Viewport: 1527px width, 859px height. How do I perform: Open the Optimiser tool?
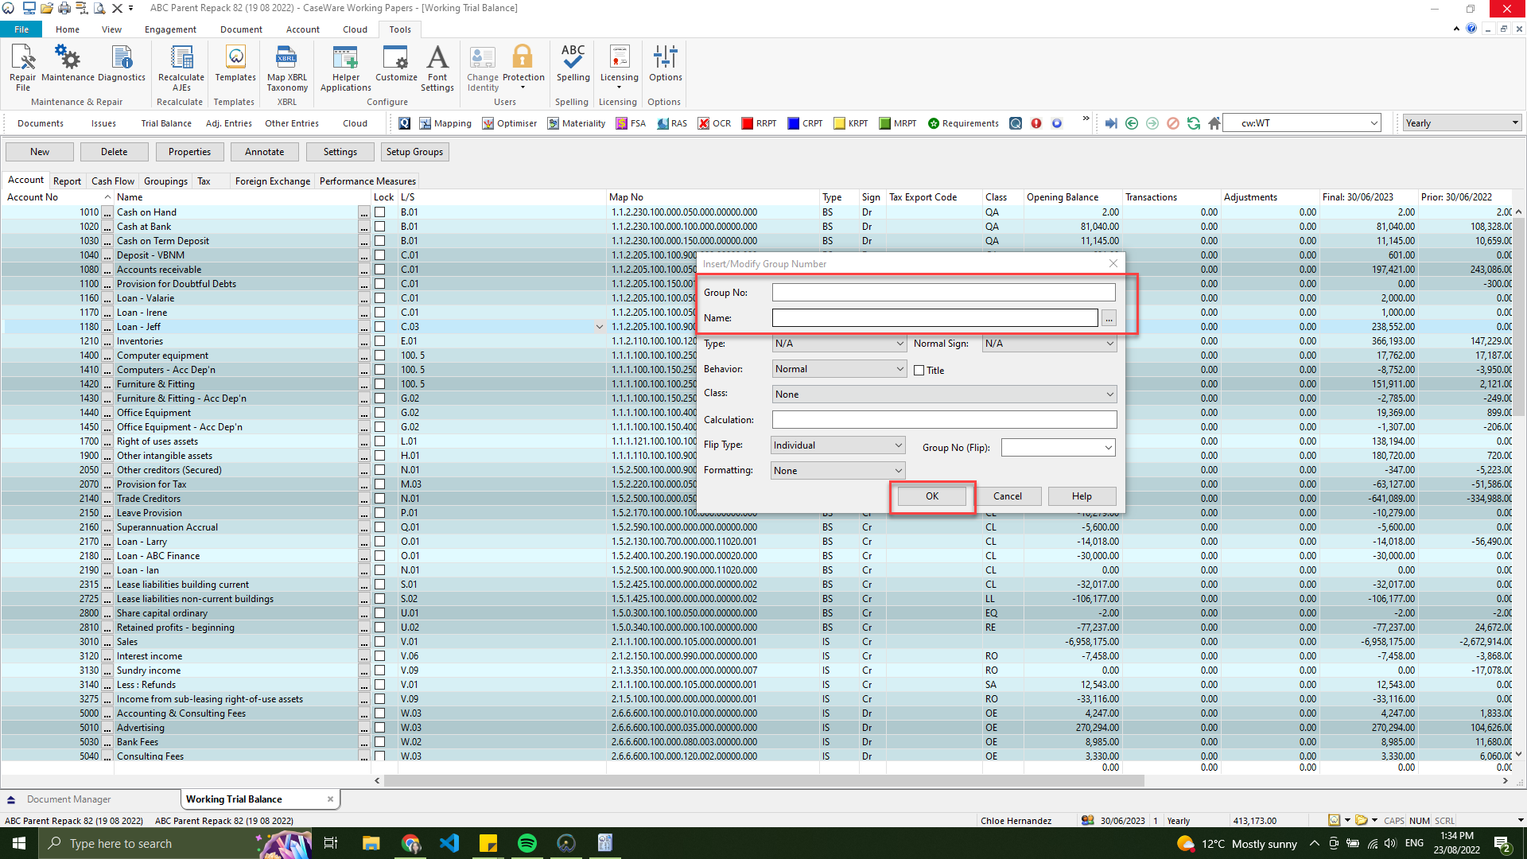coord(510,123)
